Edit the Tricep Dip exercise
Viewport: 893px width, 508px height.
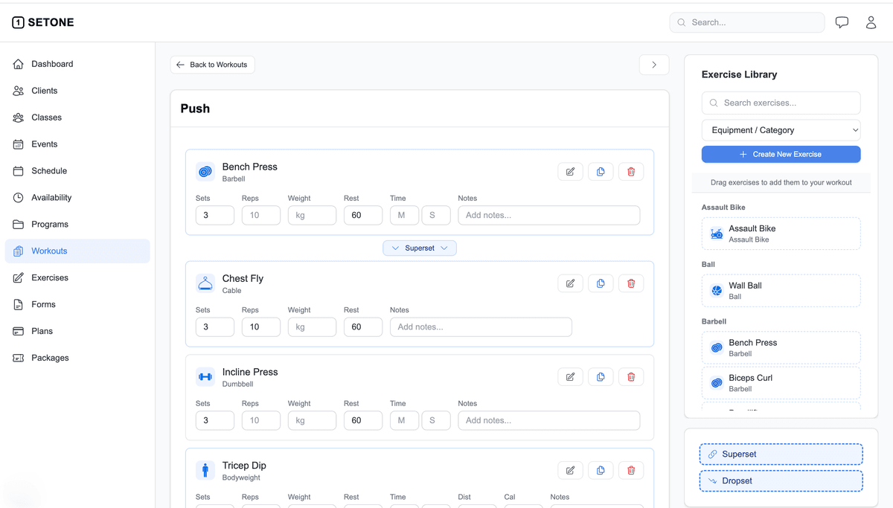570,470
